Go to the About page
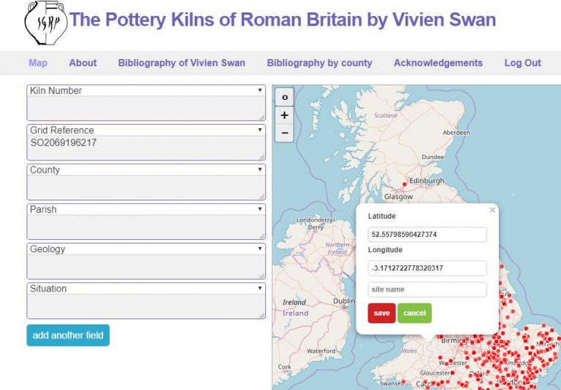 83,63
